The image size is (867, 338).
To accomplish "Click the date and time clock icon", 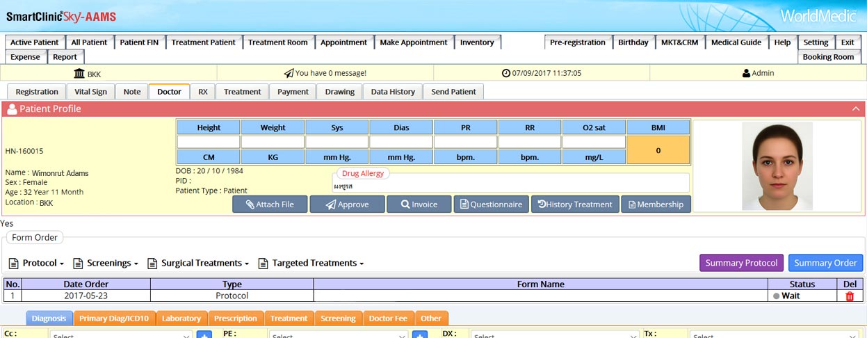I will click(x=506, y=73).
